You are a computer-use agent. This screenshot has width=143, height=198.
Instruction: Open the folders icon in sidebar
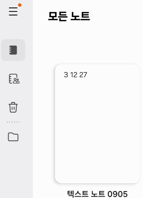pos(13,137)
